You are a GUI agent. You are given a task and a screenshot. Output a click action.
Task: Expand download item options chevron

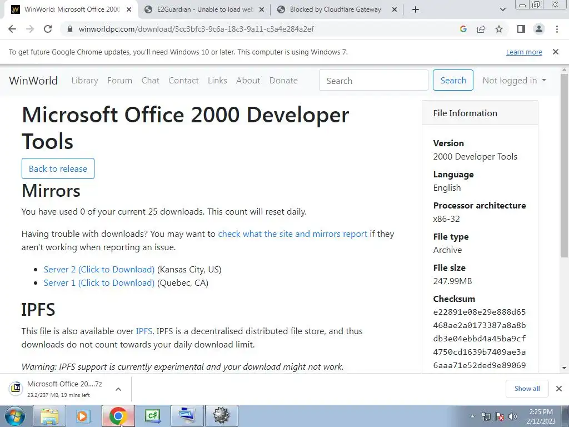(118, 389)
